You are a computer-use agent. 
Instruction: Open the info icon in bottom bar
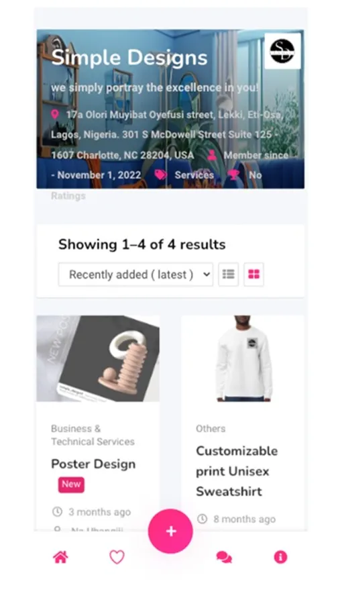click(280, 557)
